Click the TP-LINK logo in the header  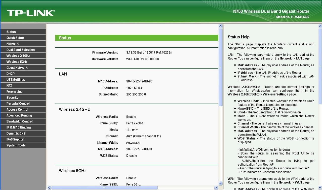(31, 13)
